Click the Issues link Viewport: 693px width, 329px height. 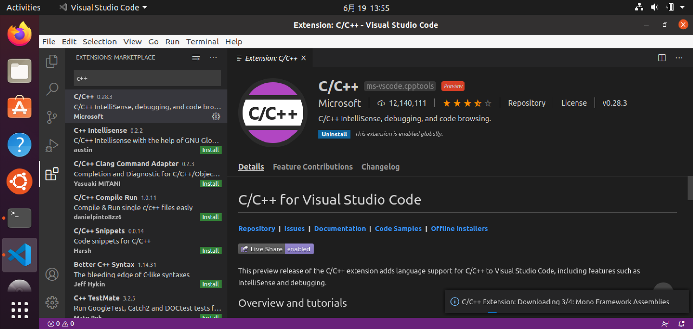coord(294,229)
